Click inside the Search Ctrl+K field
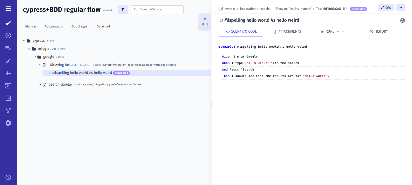The width and height of the screenshot is (412, 185). point(157,9)
